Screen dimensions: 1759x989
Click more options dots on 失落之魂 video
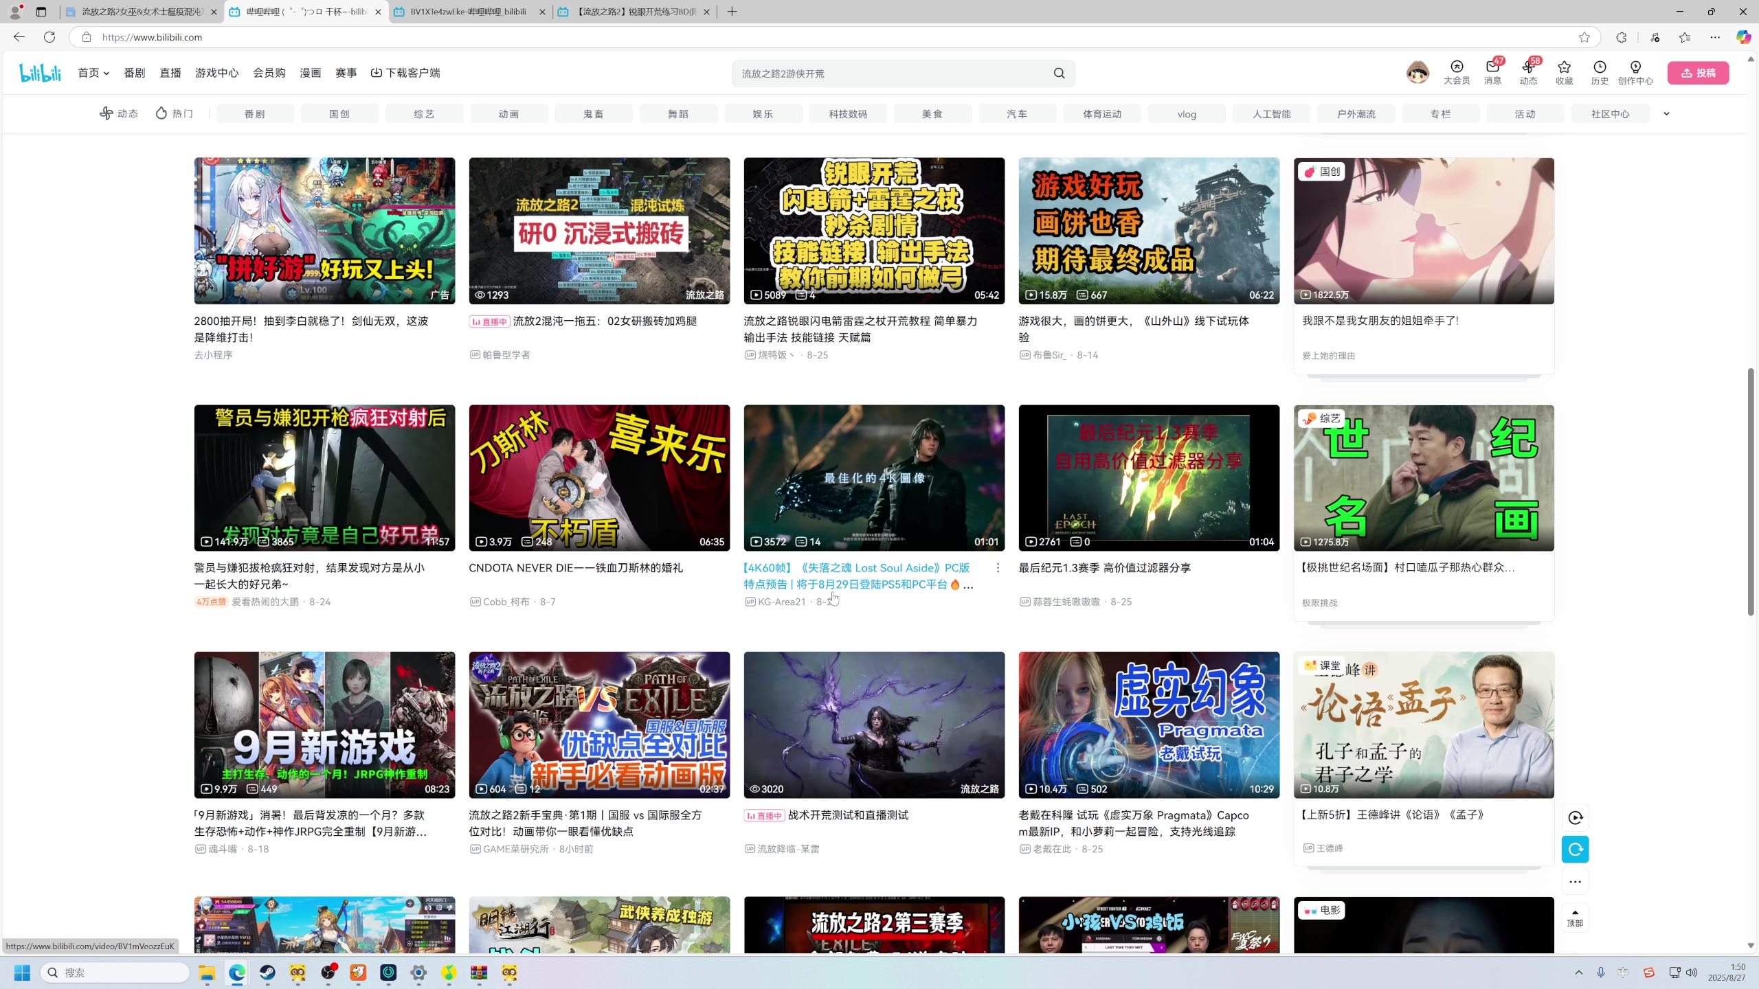click(998, 568)
